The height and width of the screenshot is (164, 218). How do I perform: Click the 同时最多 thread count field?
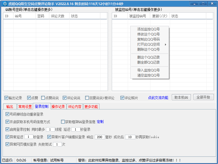pyautogui.click(x=50, y=129)
